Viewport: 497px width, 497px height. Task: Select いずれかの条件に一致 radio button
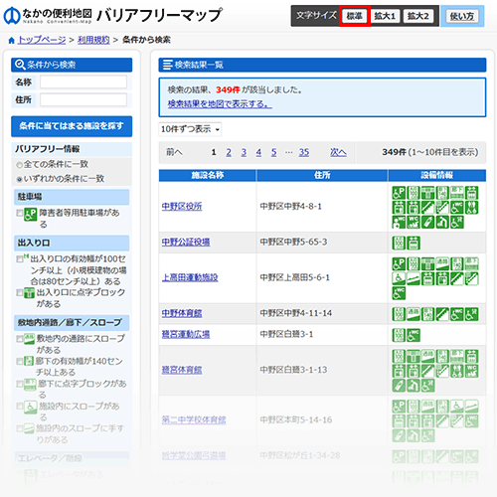19,179
